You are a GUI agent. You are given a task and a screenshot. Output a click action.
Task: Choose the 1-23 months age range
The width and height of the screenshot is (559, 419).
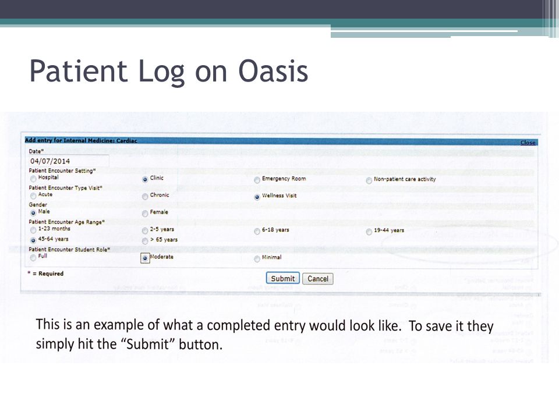[x=33, y=230]
